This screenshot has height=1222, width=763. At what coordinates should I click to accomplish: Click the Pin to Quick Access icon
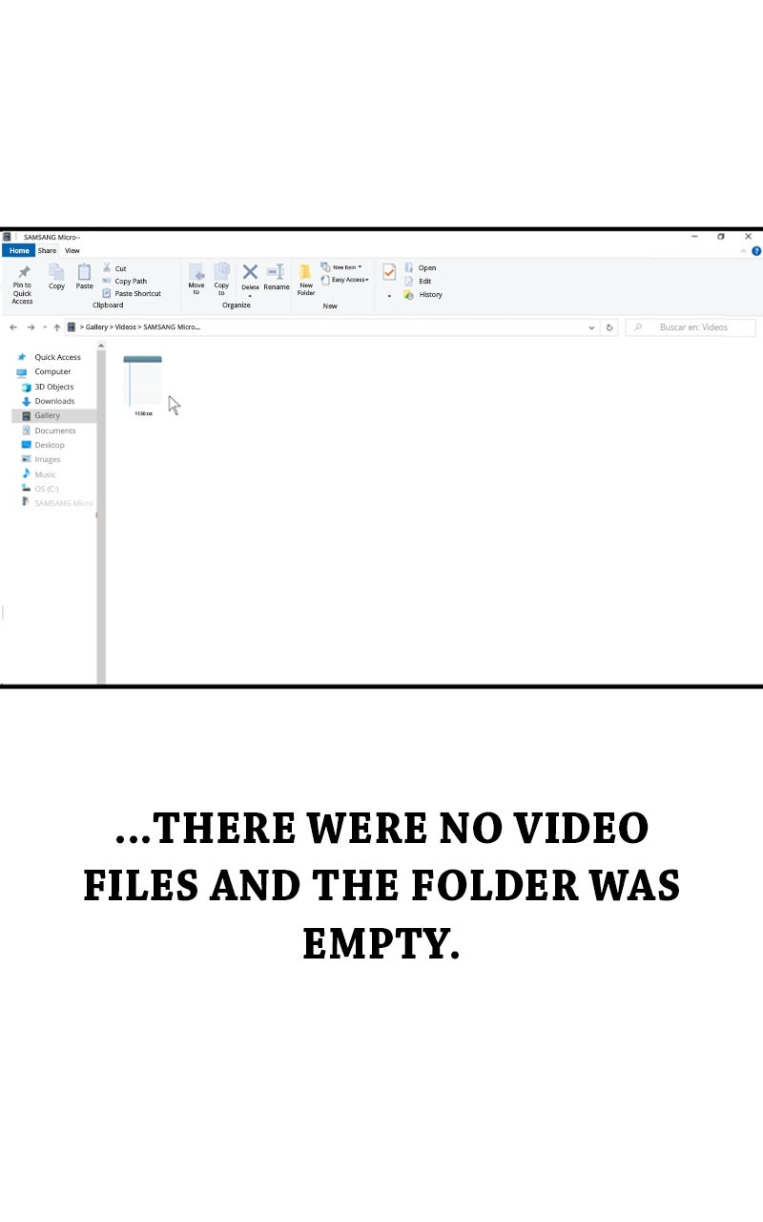click(x=23, y=273)
